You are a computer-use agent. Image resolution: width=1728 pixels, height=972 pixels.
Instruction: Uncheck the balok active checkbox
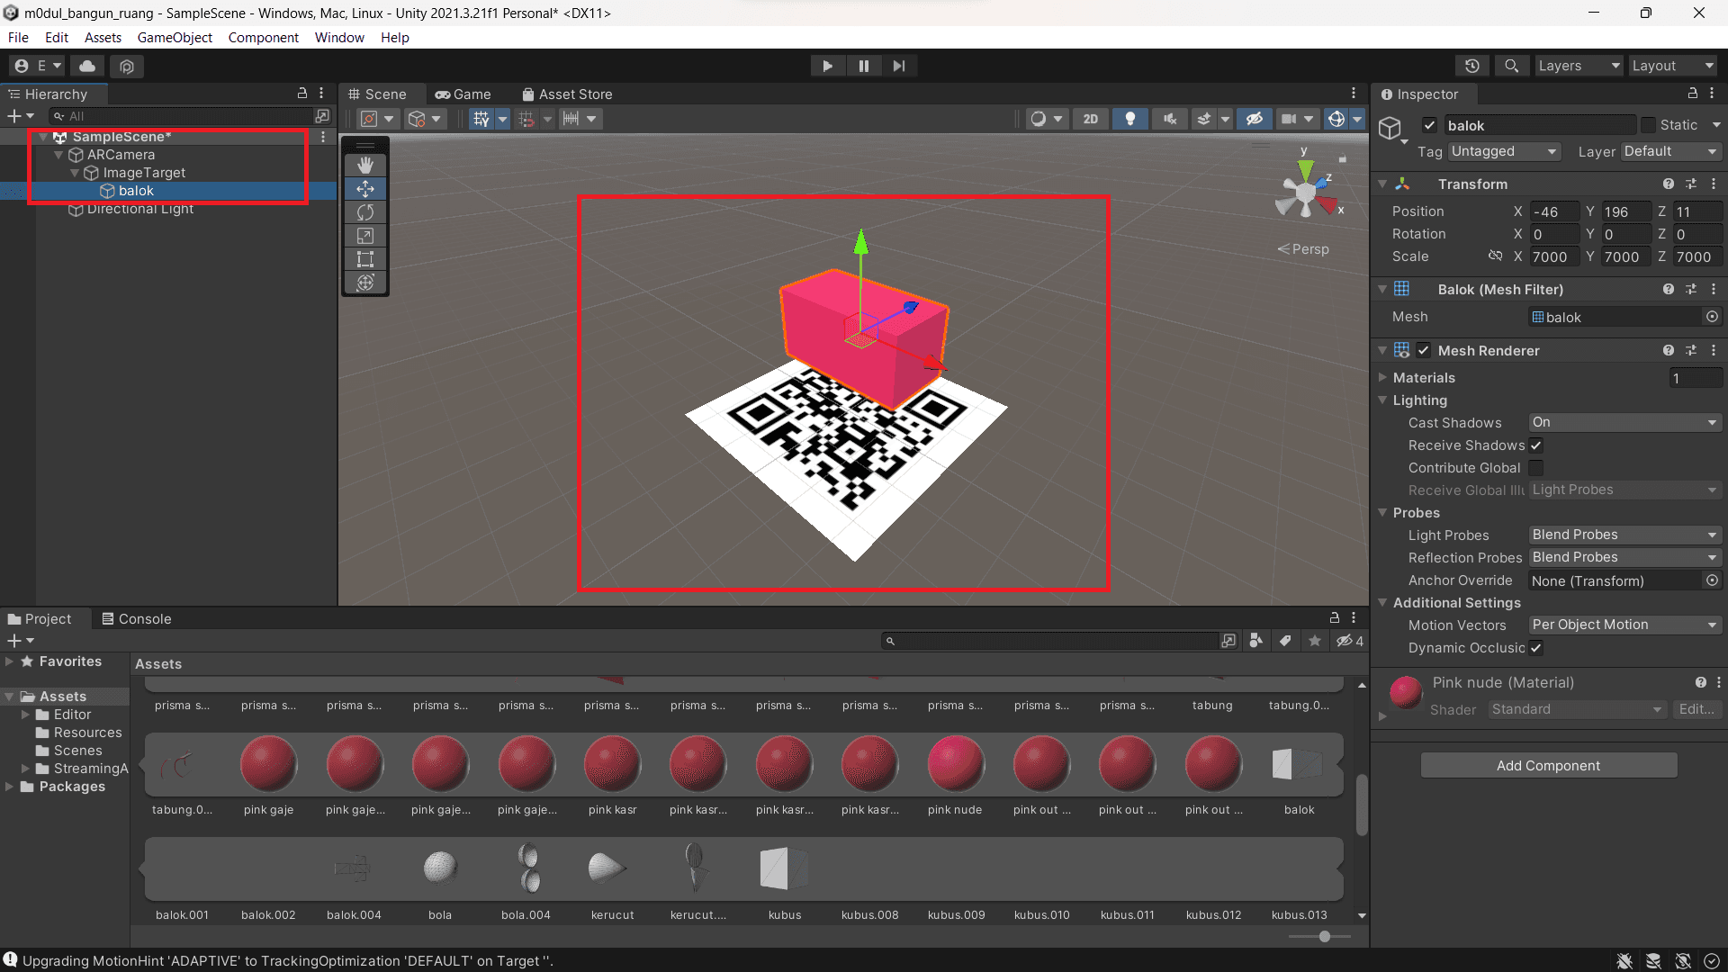1429,125
